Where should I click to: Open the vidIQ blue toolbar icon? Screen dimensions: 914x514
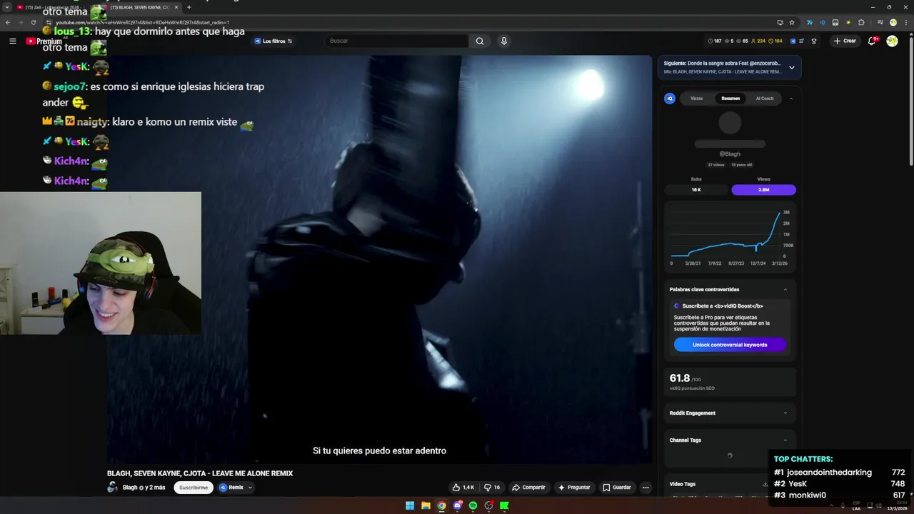pos(793,41)
